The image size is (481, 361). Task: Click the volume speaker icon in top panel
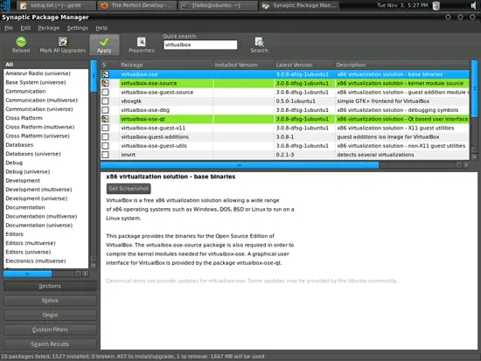473,5
